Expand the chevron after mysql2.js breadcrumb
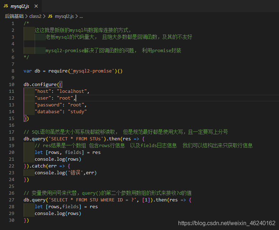The image size is (279, 230). (77, 16)
